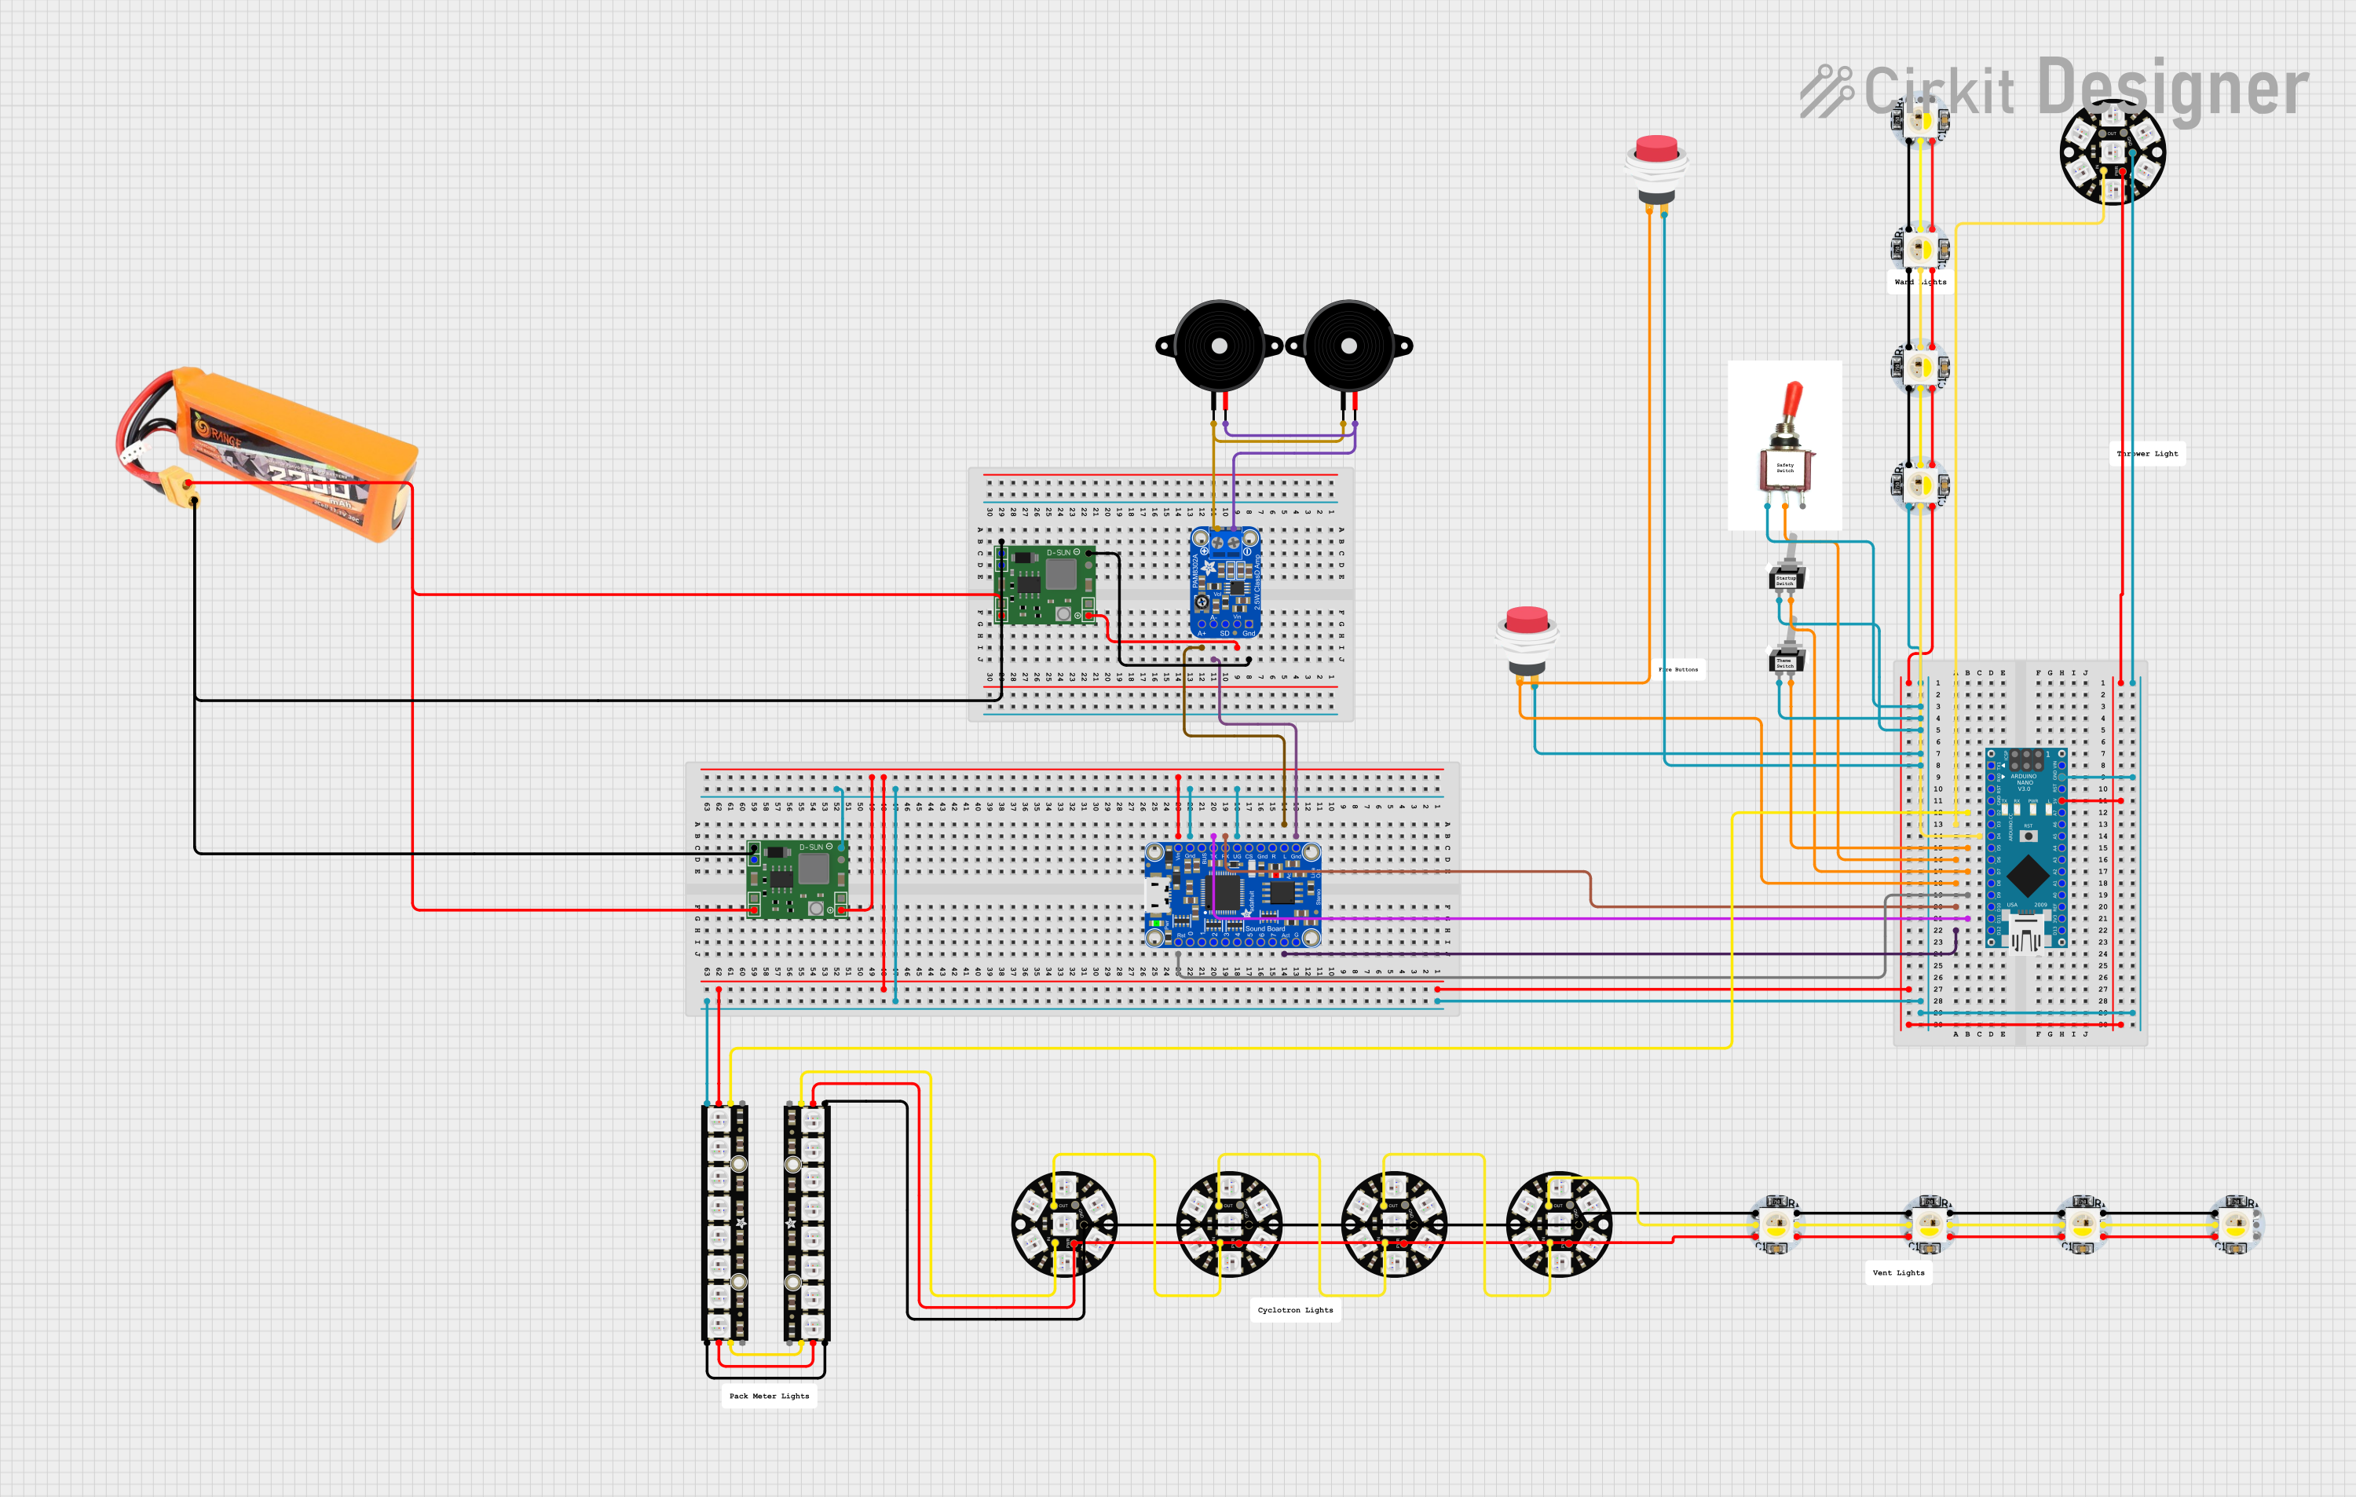Select the upper D-SUN buck converter

pyautogui.click(x=1045, y=584)
